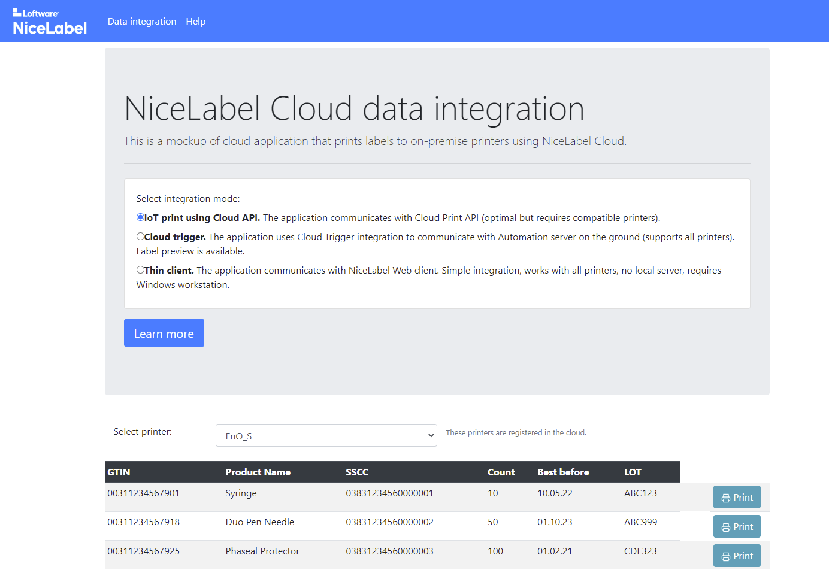
Task: Select GTIN 00311234567918 table cell
Action: [x=144, y=522]
